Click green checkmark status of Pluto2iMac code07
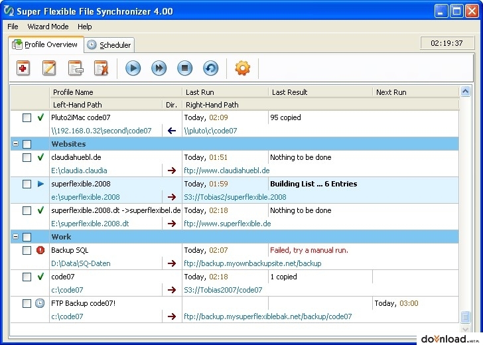Screen dimensions: 483x345 coord(40,117)
